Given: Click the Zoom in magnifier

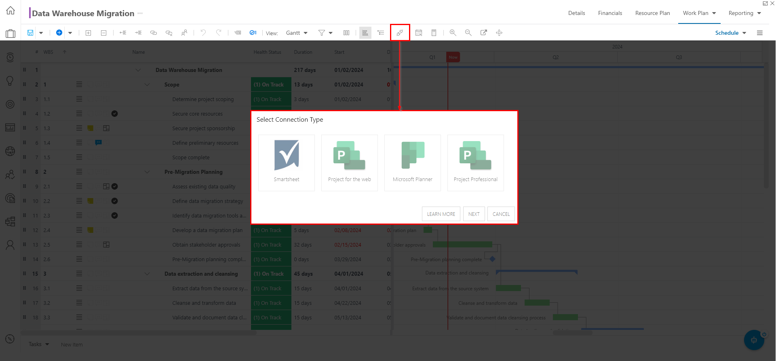Looking at the screenshot, I should click(453, 33).
